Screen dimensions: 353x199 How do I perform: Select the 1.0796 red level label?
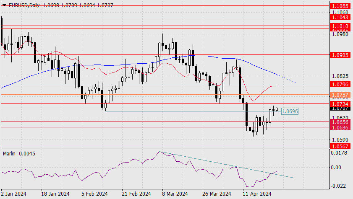point(340,85)
